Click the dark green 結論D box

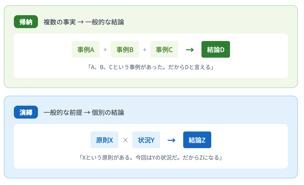(216, 50)
